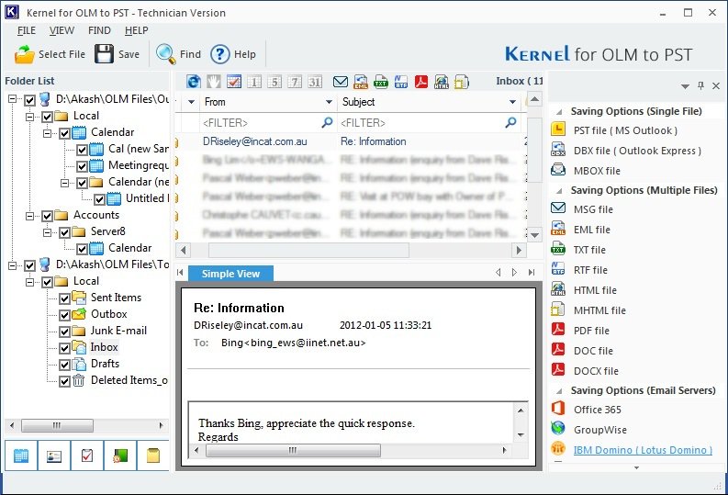Viewport: 728px width, 495px height.
Task: Open the Select File toolbar button
Action: tap(50, 54)
